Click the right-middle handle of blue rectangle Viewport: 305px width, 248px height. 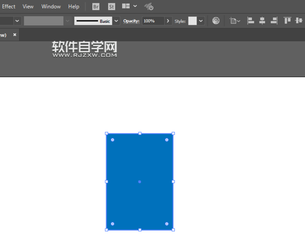point(173,182)
